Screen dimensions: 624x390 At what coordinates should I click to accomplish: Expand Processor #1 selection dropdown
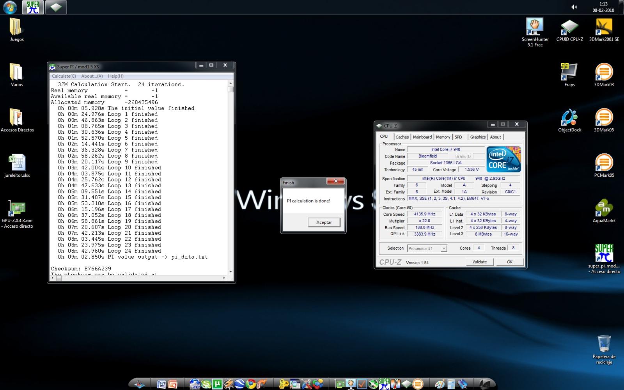[x=443, y=248]
